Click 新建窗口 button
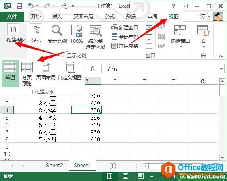Viewport: 227px width, 181px height. tap(125, 27)
